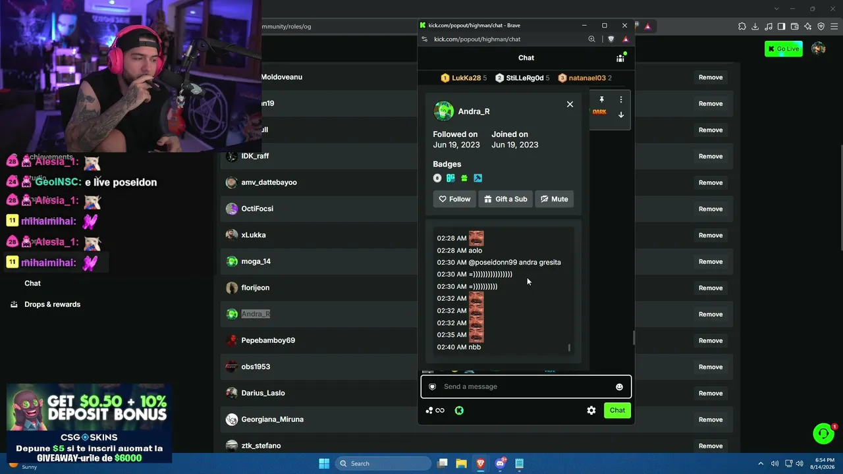This screenshot has height=474, width=843.
Task: Click the Send a message field
Action: point(526,386)
